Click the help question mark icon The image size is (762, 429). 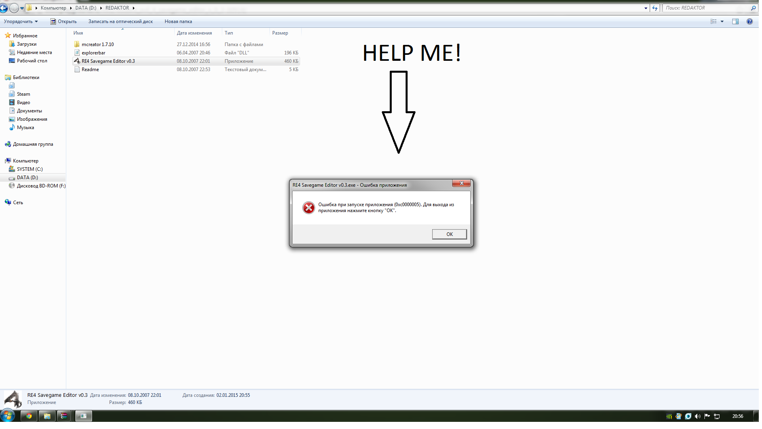(749, 21)
